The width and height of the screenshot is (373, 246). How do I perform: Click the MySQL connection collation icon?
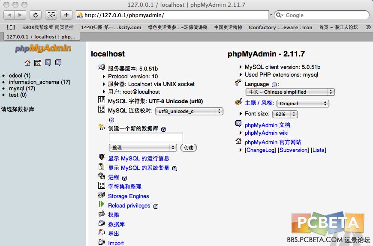(x=102, y=109)
